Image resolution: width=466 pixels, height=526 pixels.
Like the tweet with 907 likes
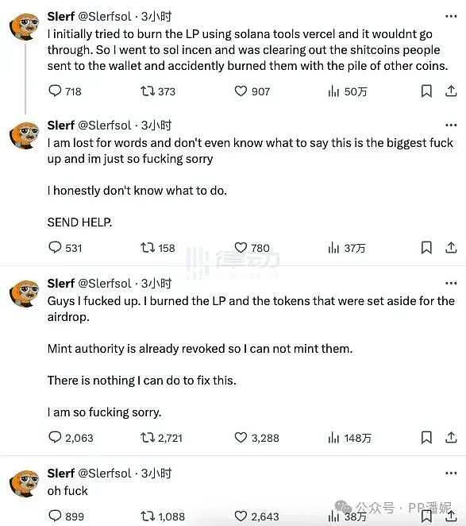pos(252,91)
